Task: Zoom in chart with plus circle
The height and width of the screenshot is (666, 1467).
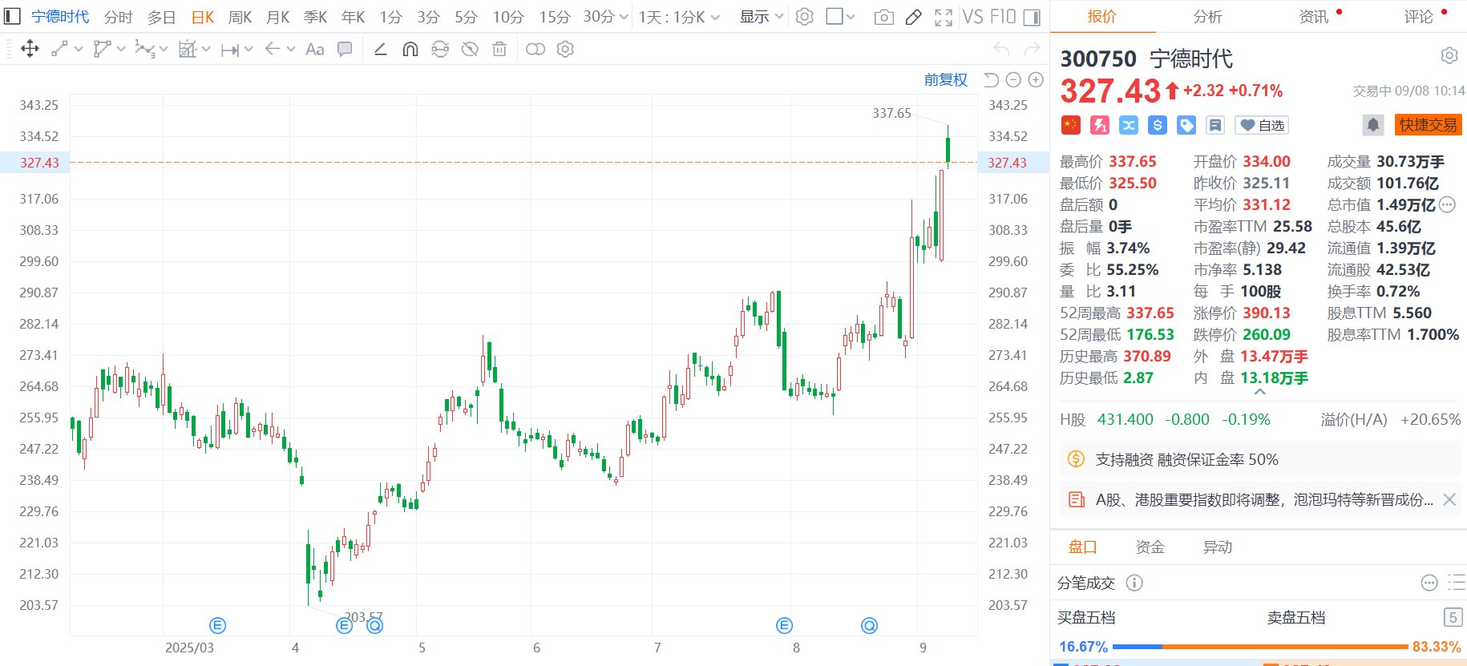Action: point(1036,79)
